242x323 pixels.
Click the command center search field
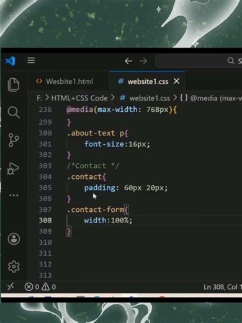pyautogui.click(x=199, y=61)
